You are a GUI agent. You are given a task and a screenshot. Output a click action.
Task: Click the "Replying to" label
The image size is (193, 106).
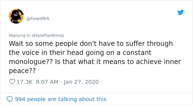point(20,35)
